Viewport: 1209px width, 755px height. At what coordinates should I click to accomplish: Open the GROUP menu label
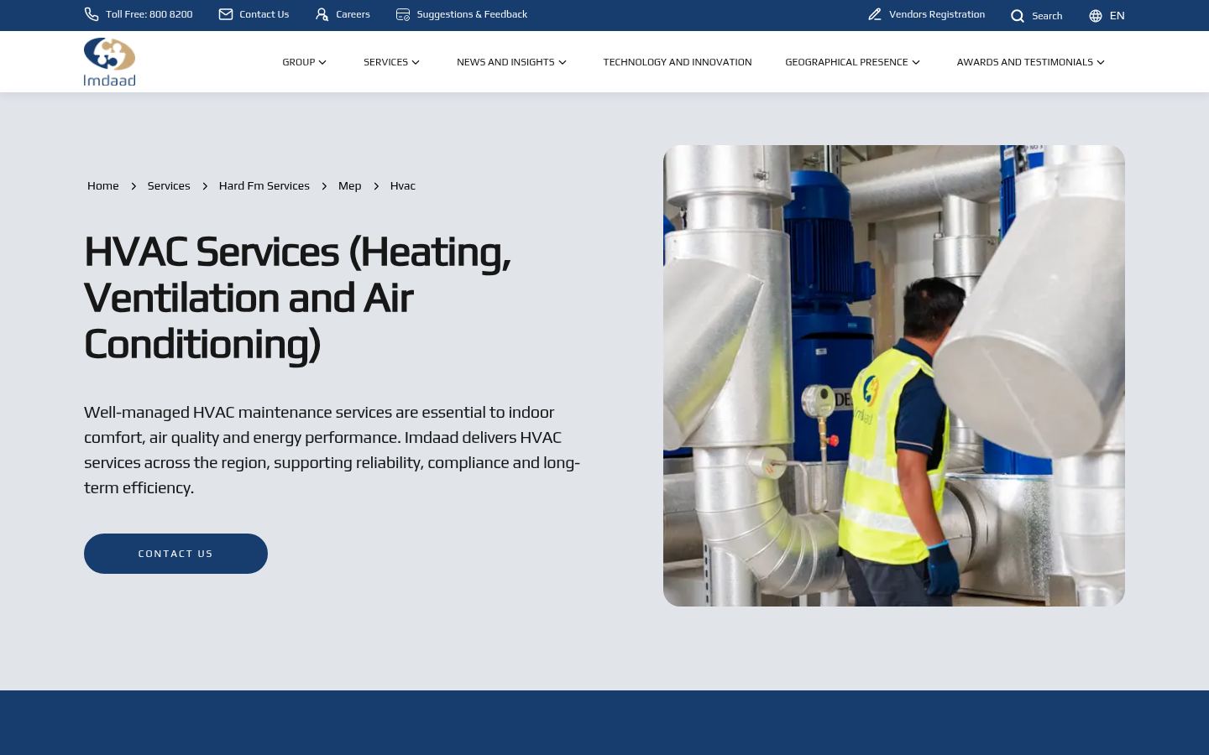pos(299,62)
